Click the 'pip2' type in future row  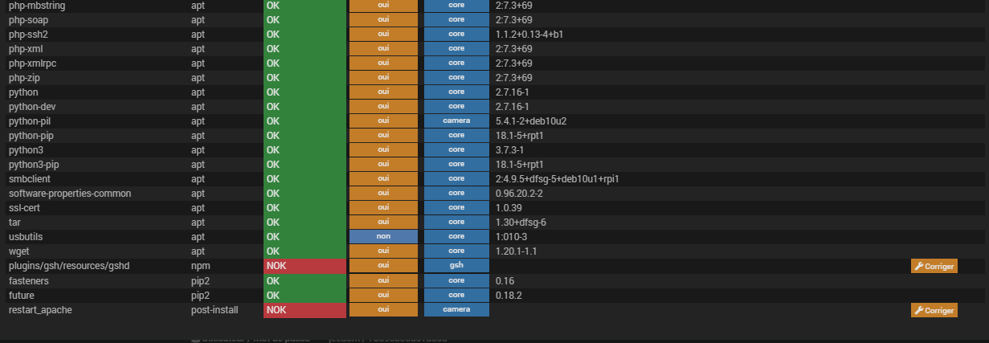point(200,295)
